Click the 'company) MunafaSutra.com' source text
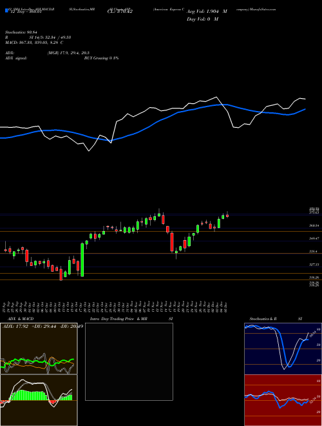This screenshot has width=322, height=426. click(x=256, y=9)
